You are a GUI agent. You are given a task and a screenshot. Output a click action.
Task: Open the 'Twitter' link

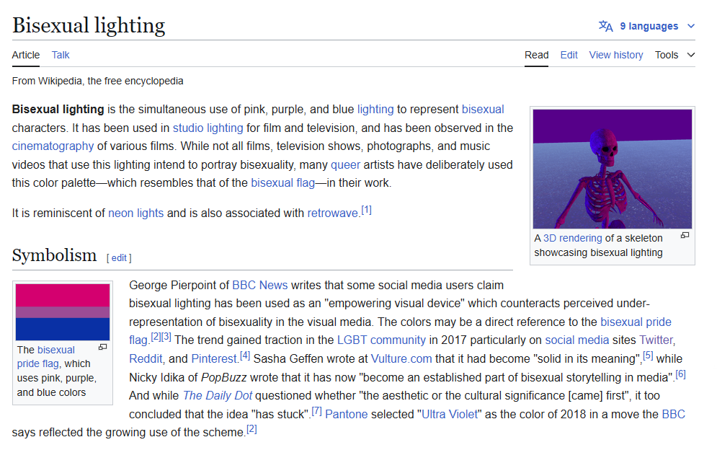[x=656, y=340]
